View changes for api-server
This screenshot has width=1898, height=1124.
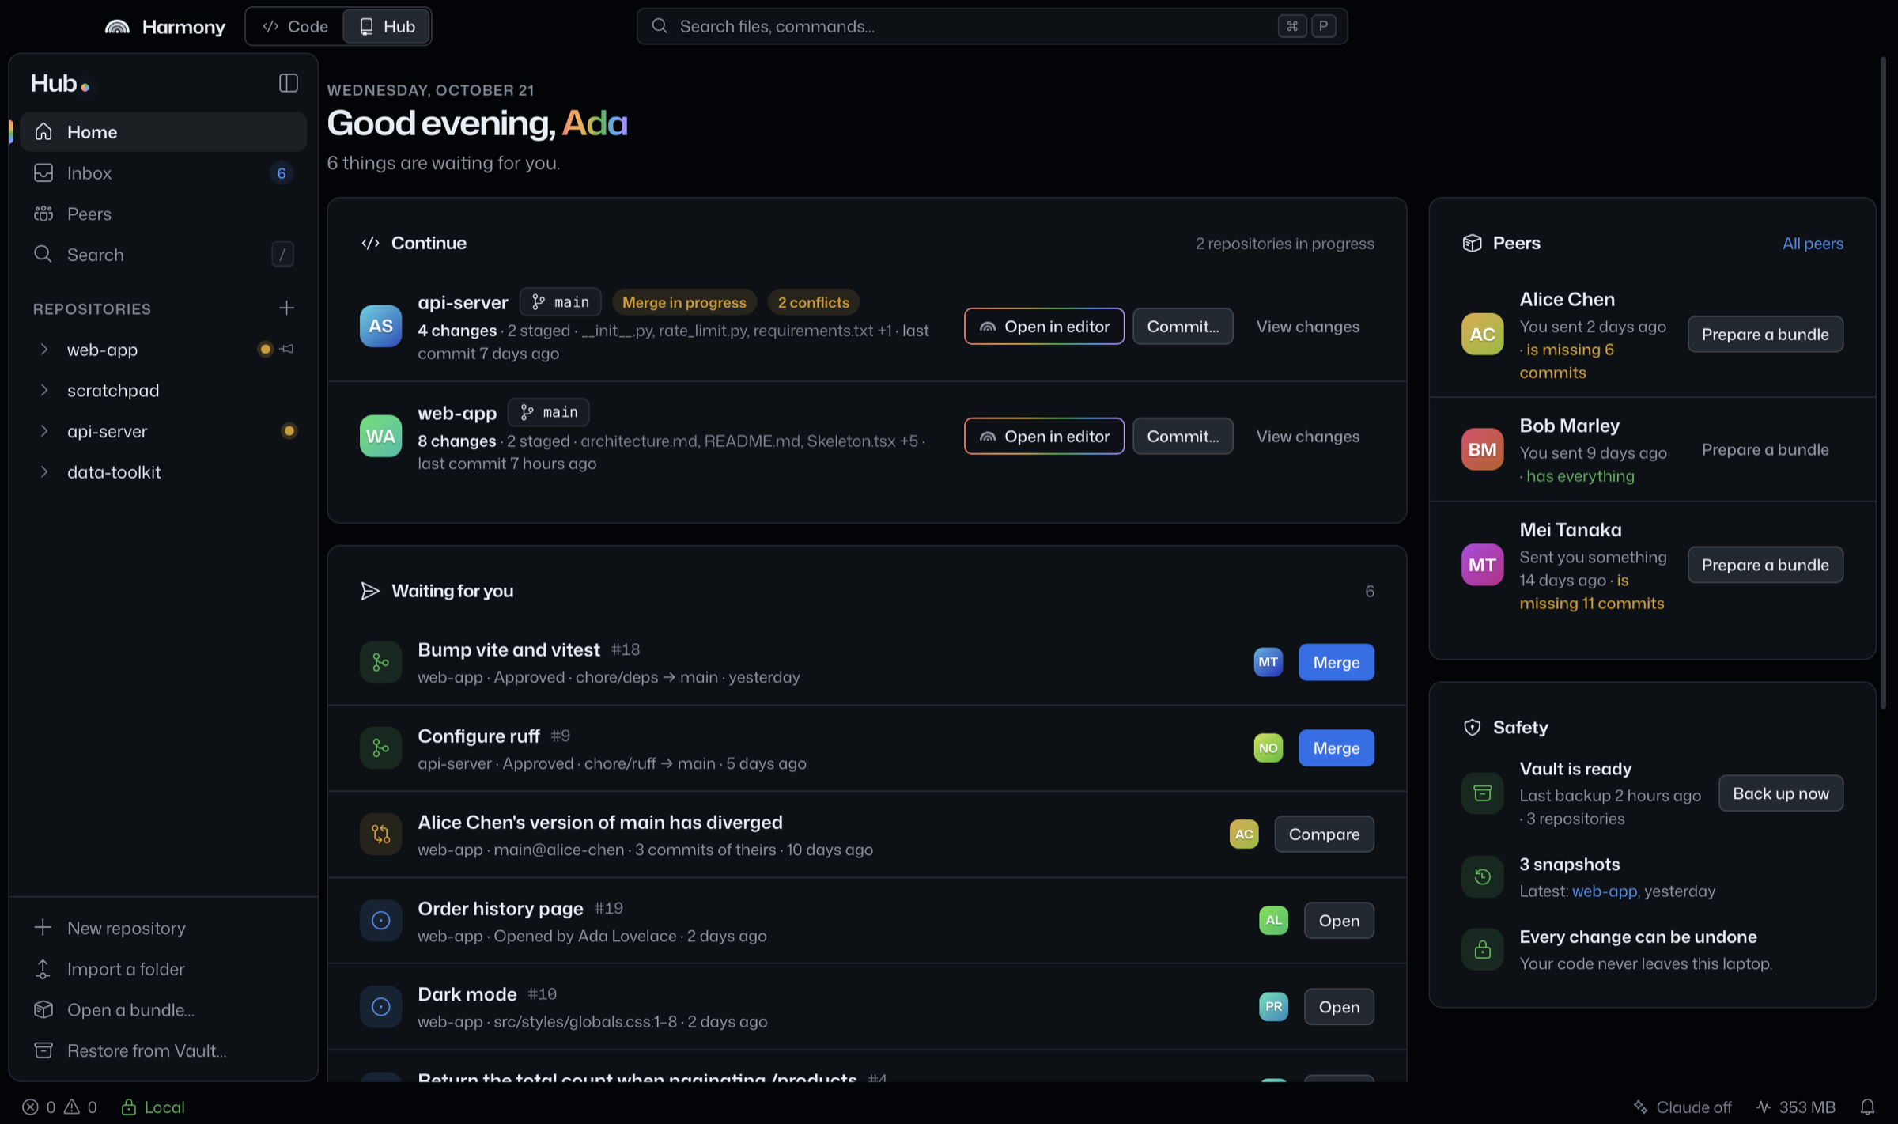click(1308, 326)
